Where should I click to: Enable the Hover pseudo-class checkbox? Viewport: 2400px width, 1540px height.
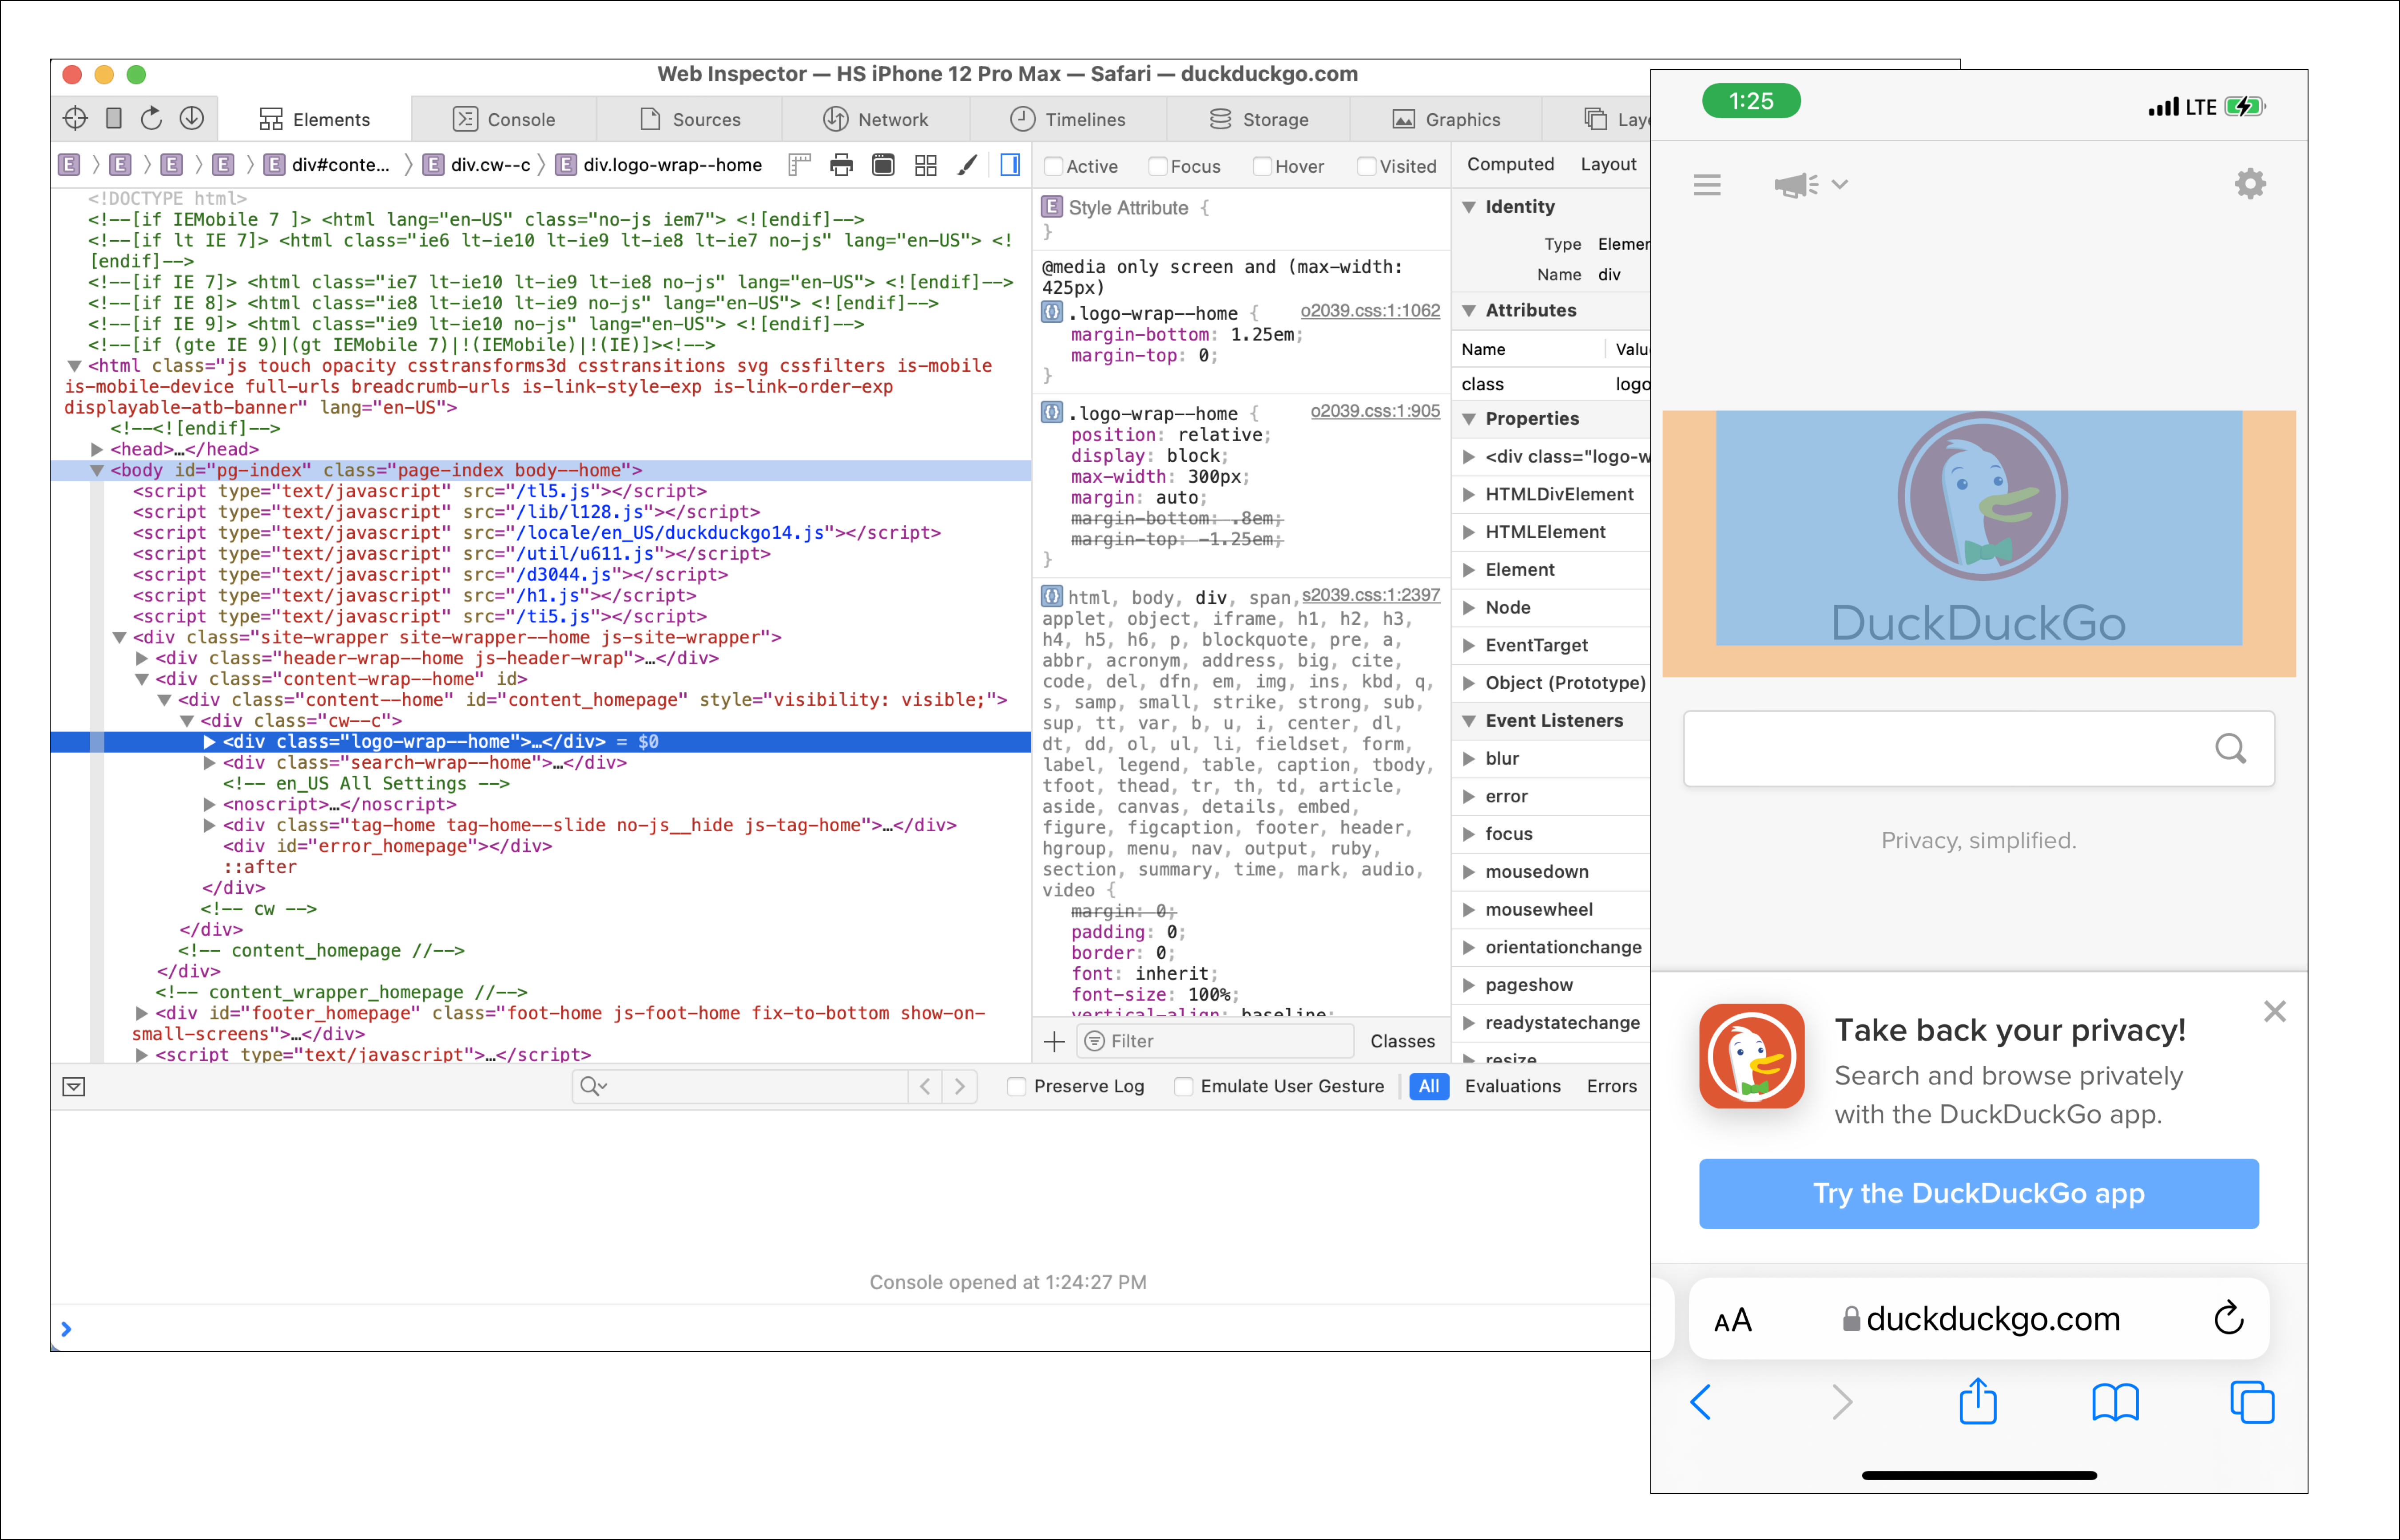(1263, 166)
